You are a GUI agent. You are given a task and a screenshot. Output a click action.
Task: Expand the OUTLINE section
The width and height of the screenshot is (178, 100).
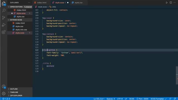tap(14, 89)
